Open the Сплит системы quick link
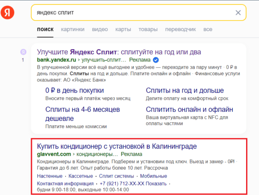This screenshot has height=195, width=259. pos(117,176)
